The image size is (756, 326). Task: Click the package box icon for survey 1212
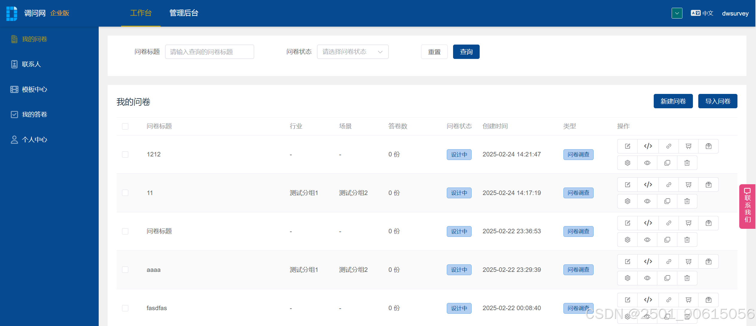click(708, 146)
